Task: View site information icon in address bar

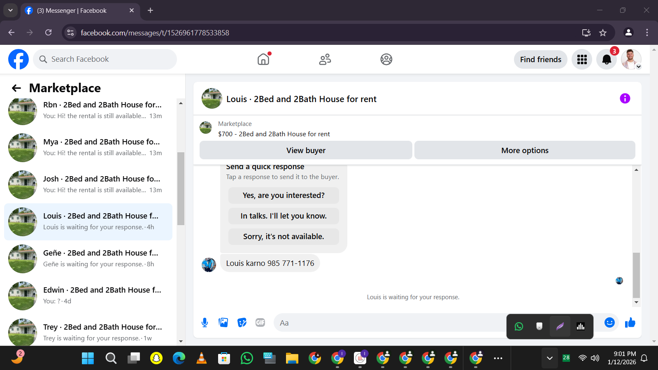Action: (x=71, y=33)
